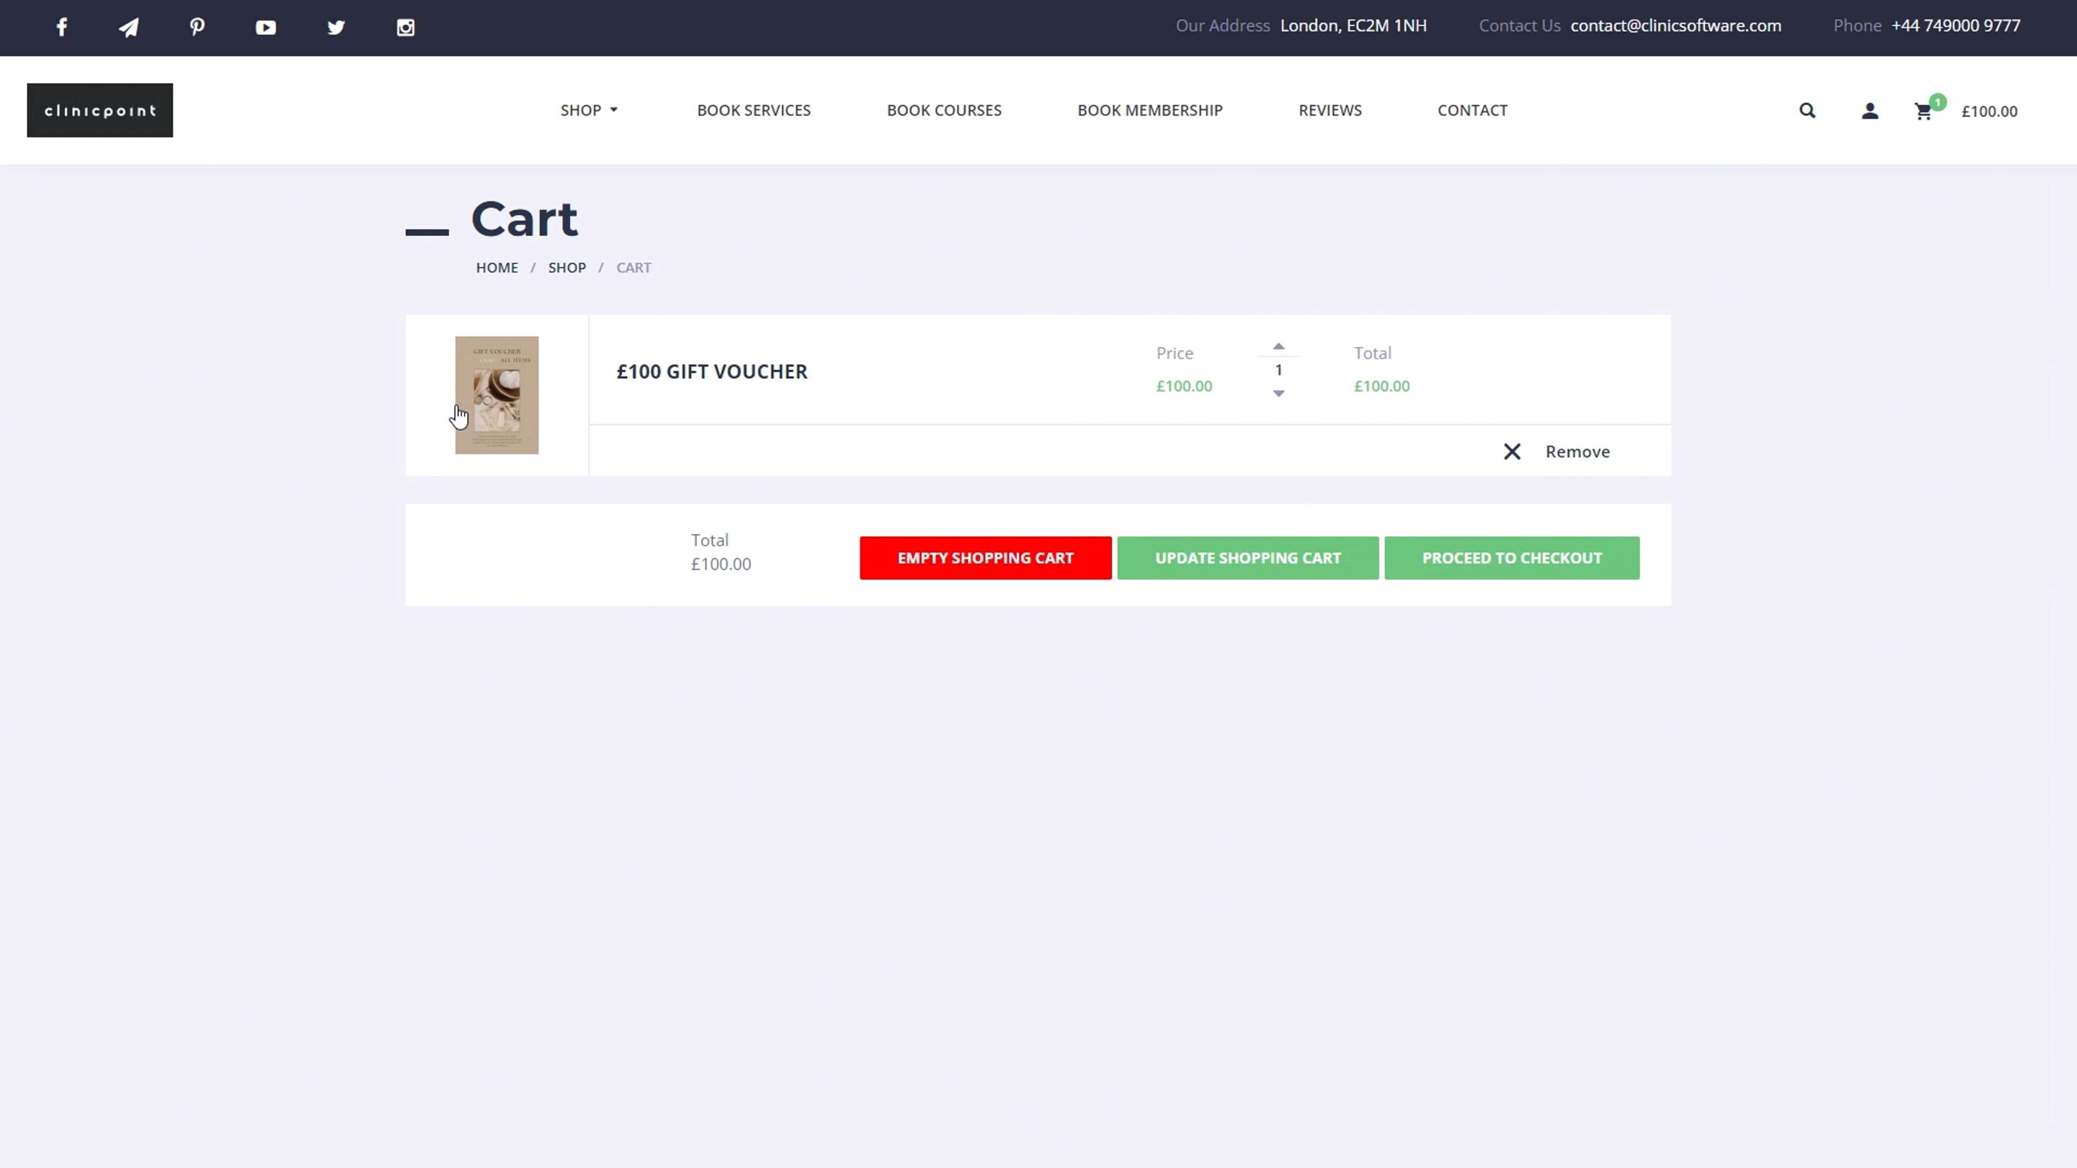
Task: Switch to the REVIEWS section
Action: pos(1329,110)
